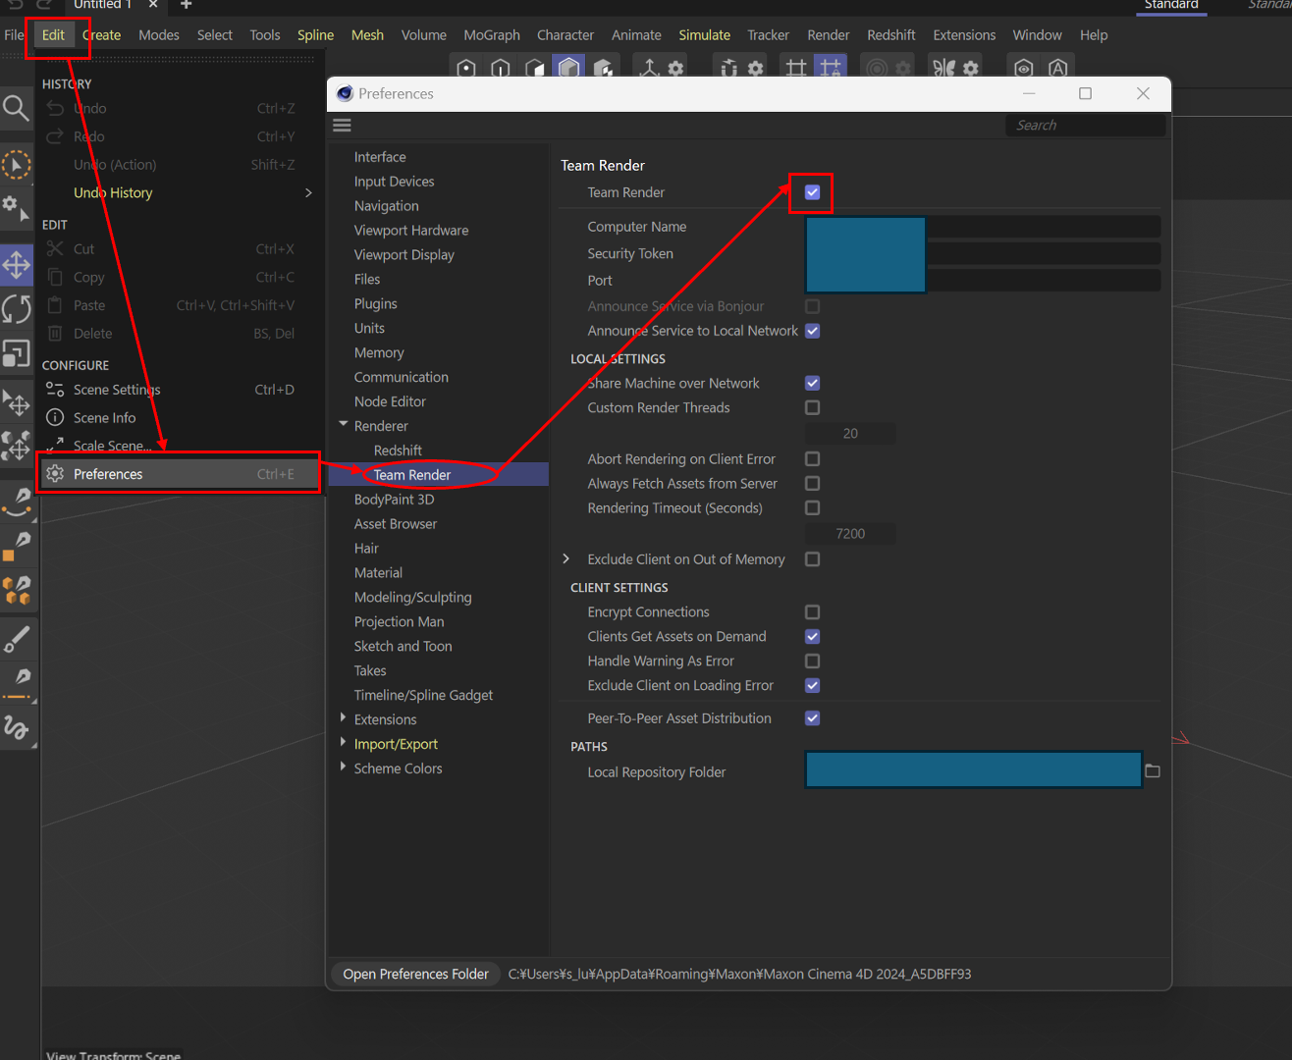The width and height of the screenshot is (1292, 1060).
Task: Select the Polygon Pen tool
Action: pyautogui.click(x=17, y=546)
